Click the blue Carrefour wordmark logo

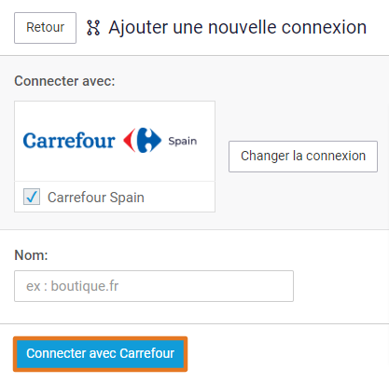coord(69,141)
